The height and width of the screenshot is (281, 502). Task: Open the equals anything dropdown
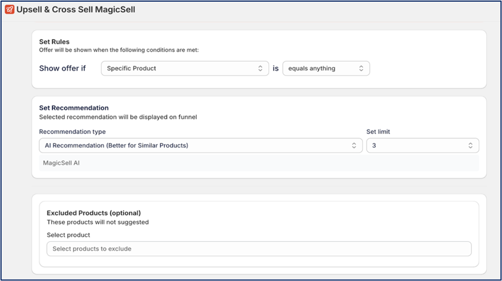(326, 68)
